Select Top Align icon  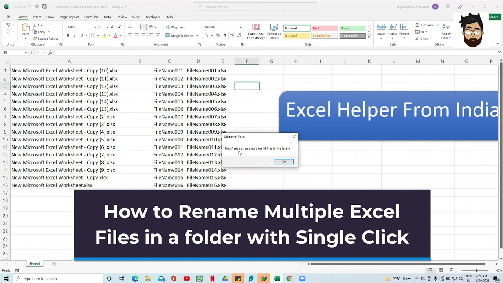130,27
